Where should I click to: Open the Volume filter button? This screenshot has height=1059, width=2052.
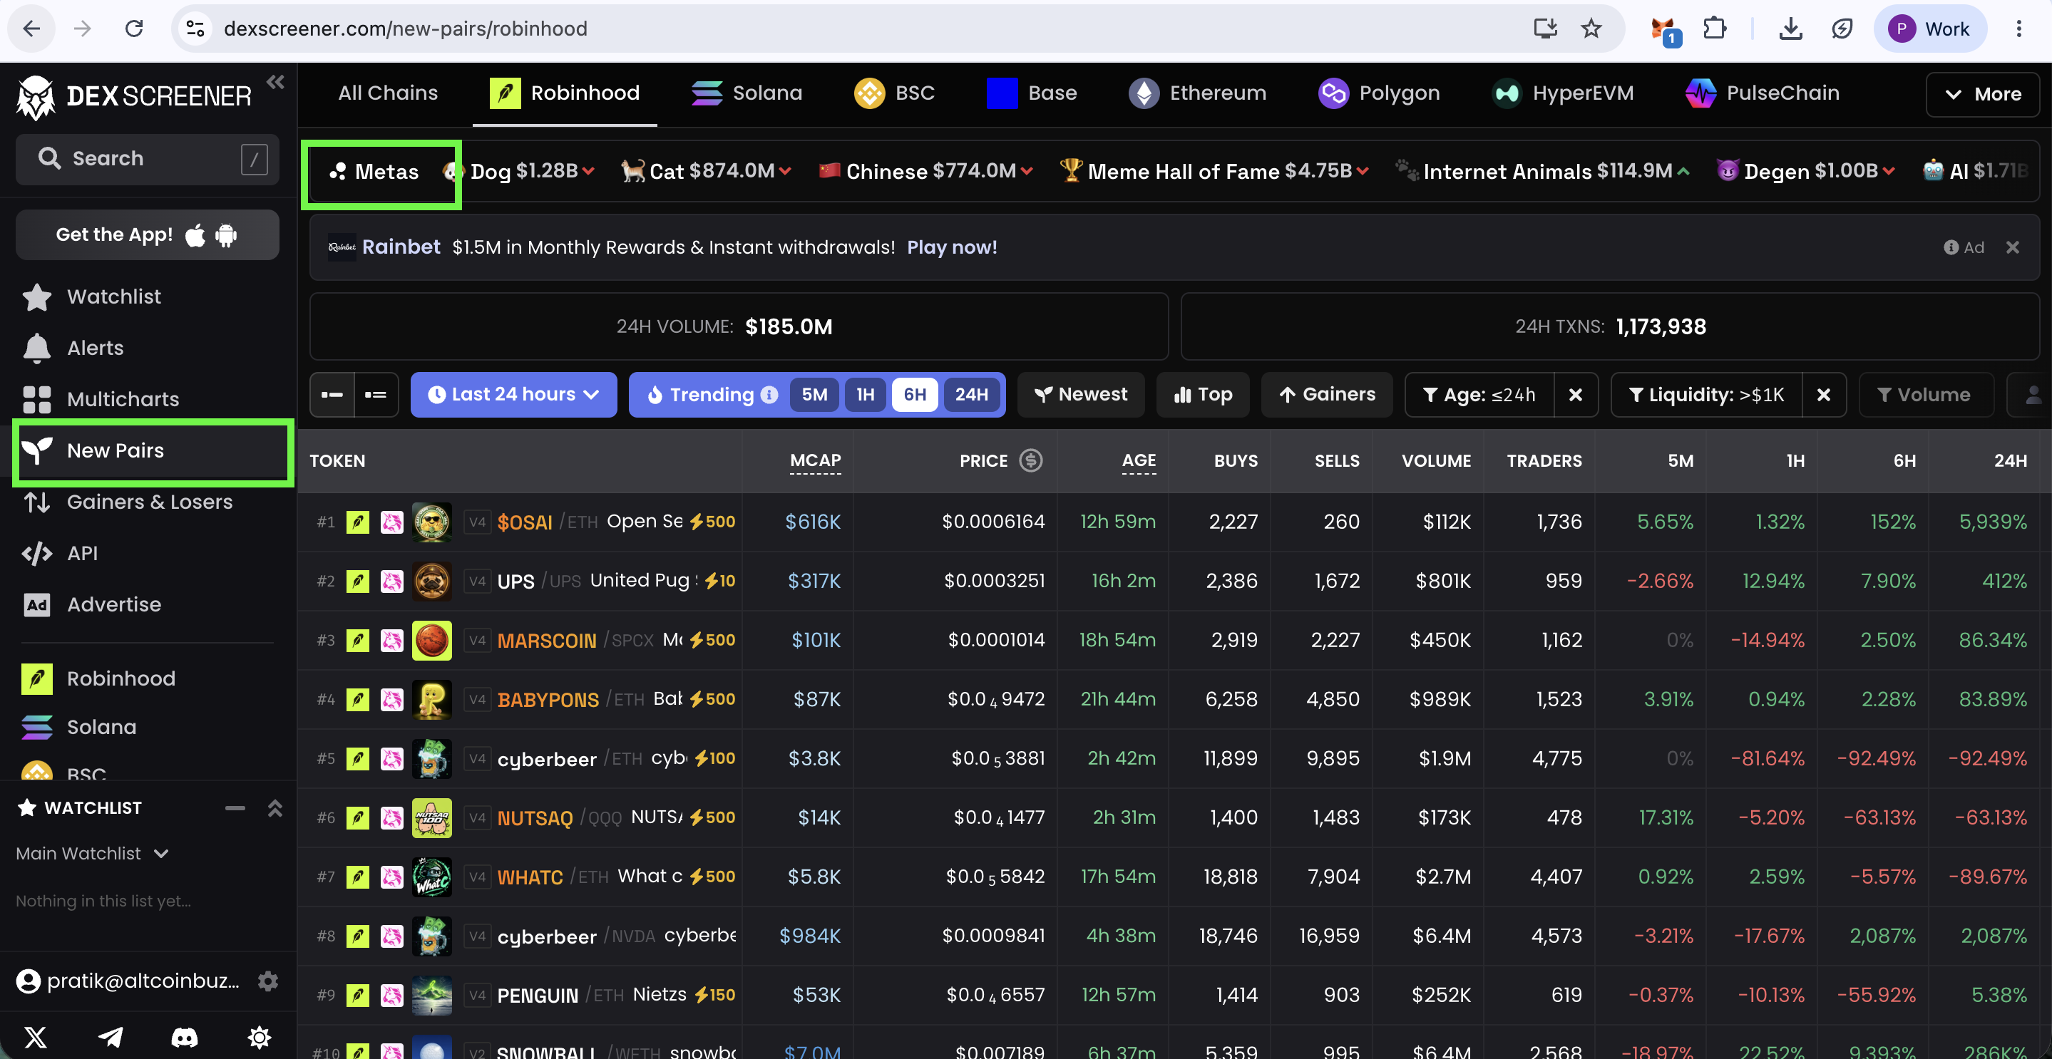tap(1925, 395)
